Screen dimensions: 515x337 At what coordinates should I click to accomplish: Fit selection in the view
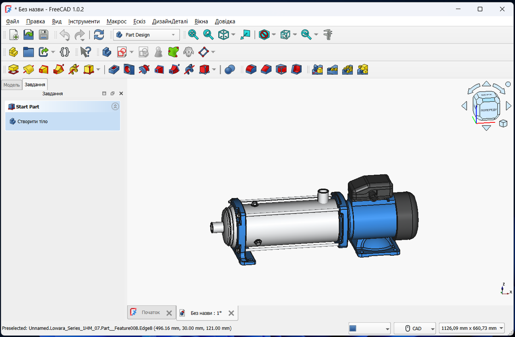point(208,35)
